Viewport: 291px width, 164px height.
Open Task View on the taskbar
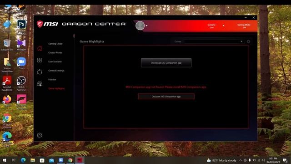[x=14, y=160]
